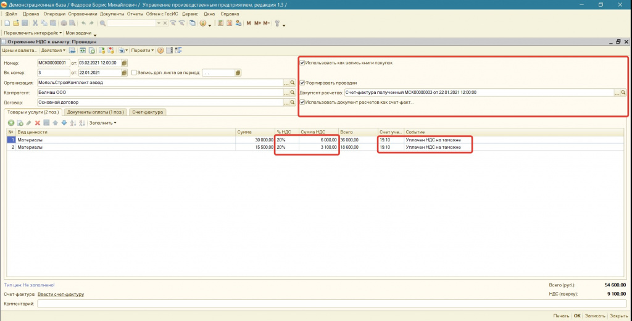This screenshot has width=632, height=321.
Task: Open calendar picker for incoming date 22.01.2021
Action: pyautogui.click(x=124, y=73)
